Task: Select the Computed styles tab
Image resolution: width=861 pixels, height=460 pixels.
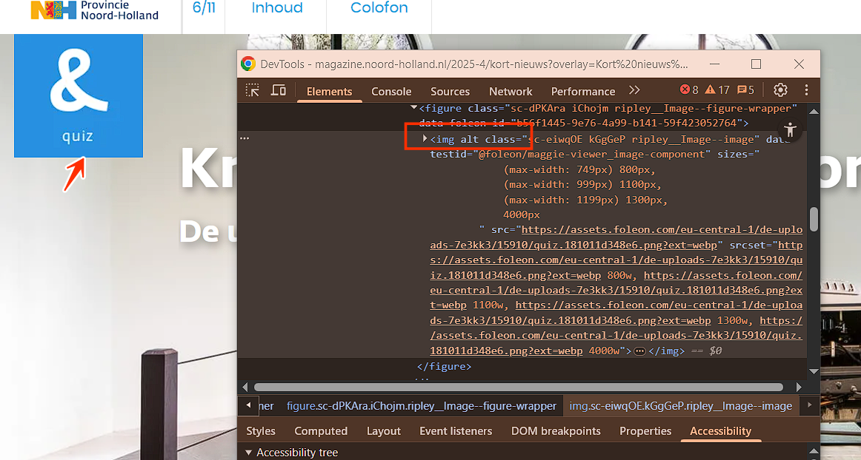Action: click(320, 431)
